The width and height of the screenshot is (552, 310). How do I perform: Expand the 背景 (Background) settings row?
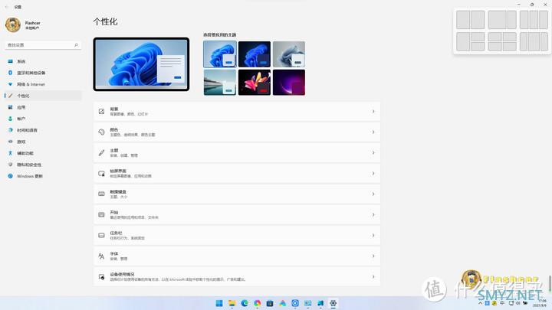pos(236,112)
